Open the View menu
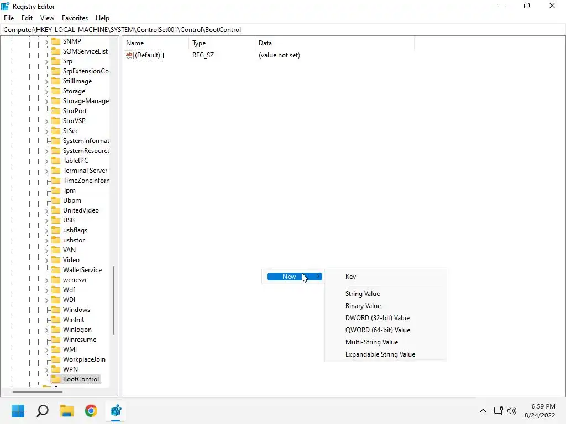Screen dimensions: 566x424 [47, 18]
